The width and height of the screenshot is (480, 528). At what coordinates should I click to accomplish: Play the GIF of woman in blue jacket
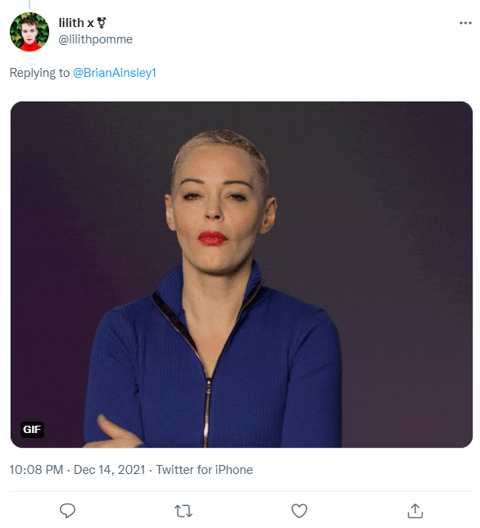pyautogui.click(x=242, y=274)
